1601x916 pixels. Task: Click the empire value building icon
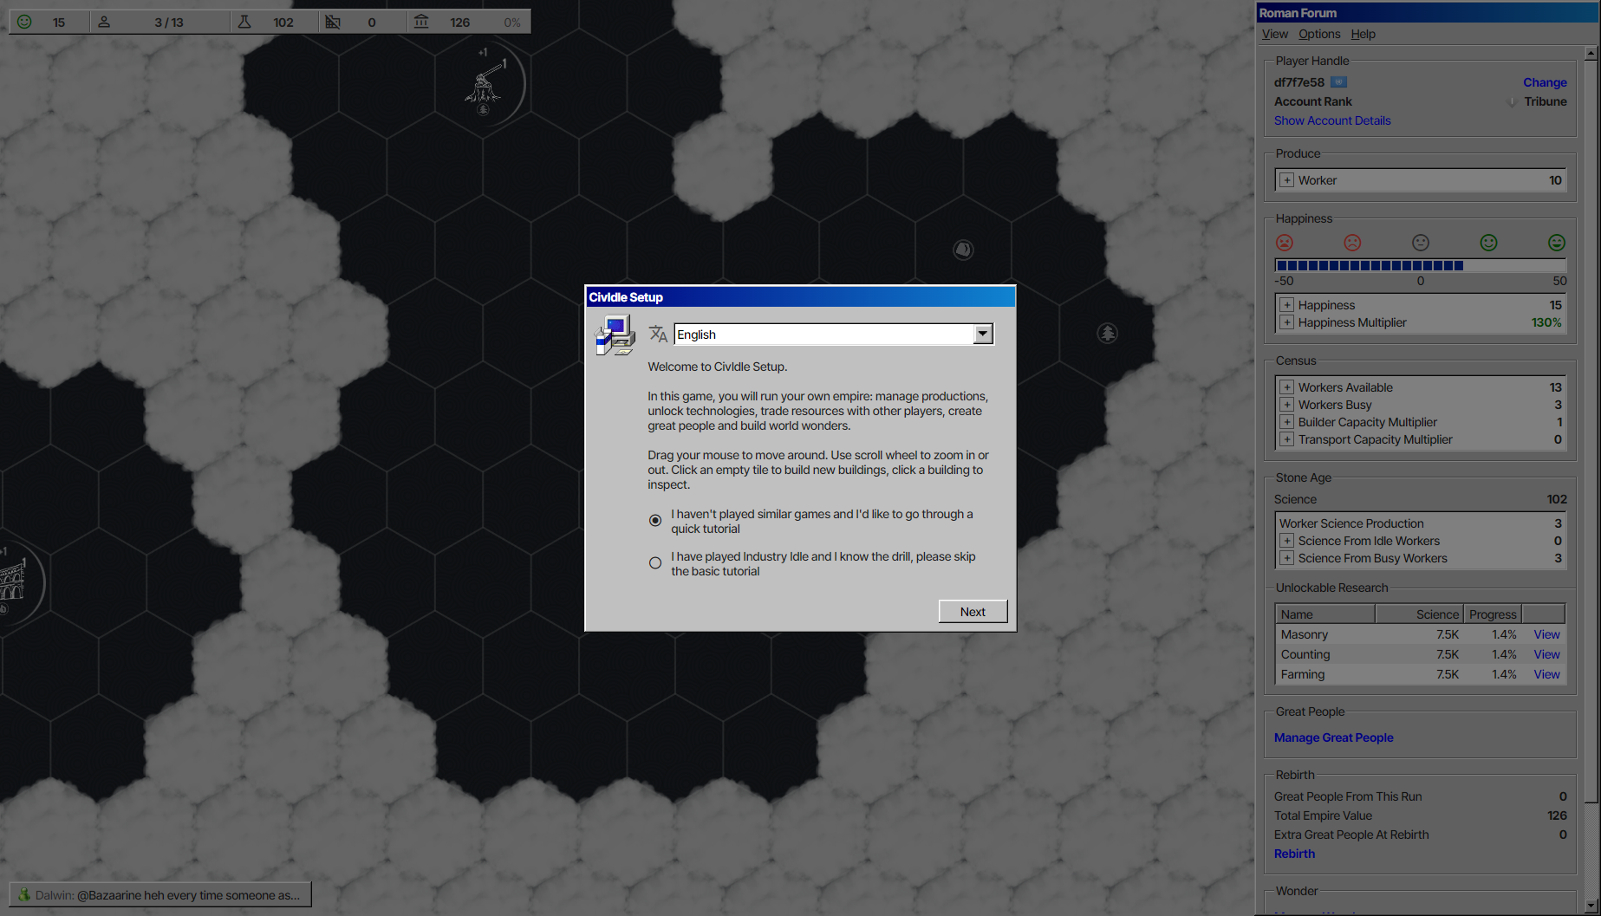421,22
